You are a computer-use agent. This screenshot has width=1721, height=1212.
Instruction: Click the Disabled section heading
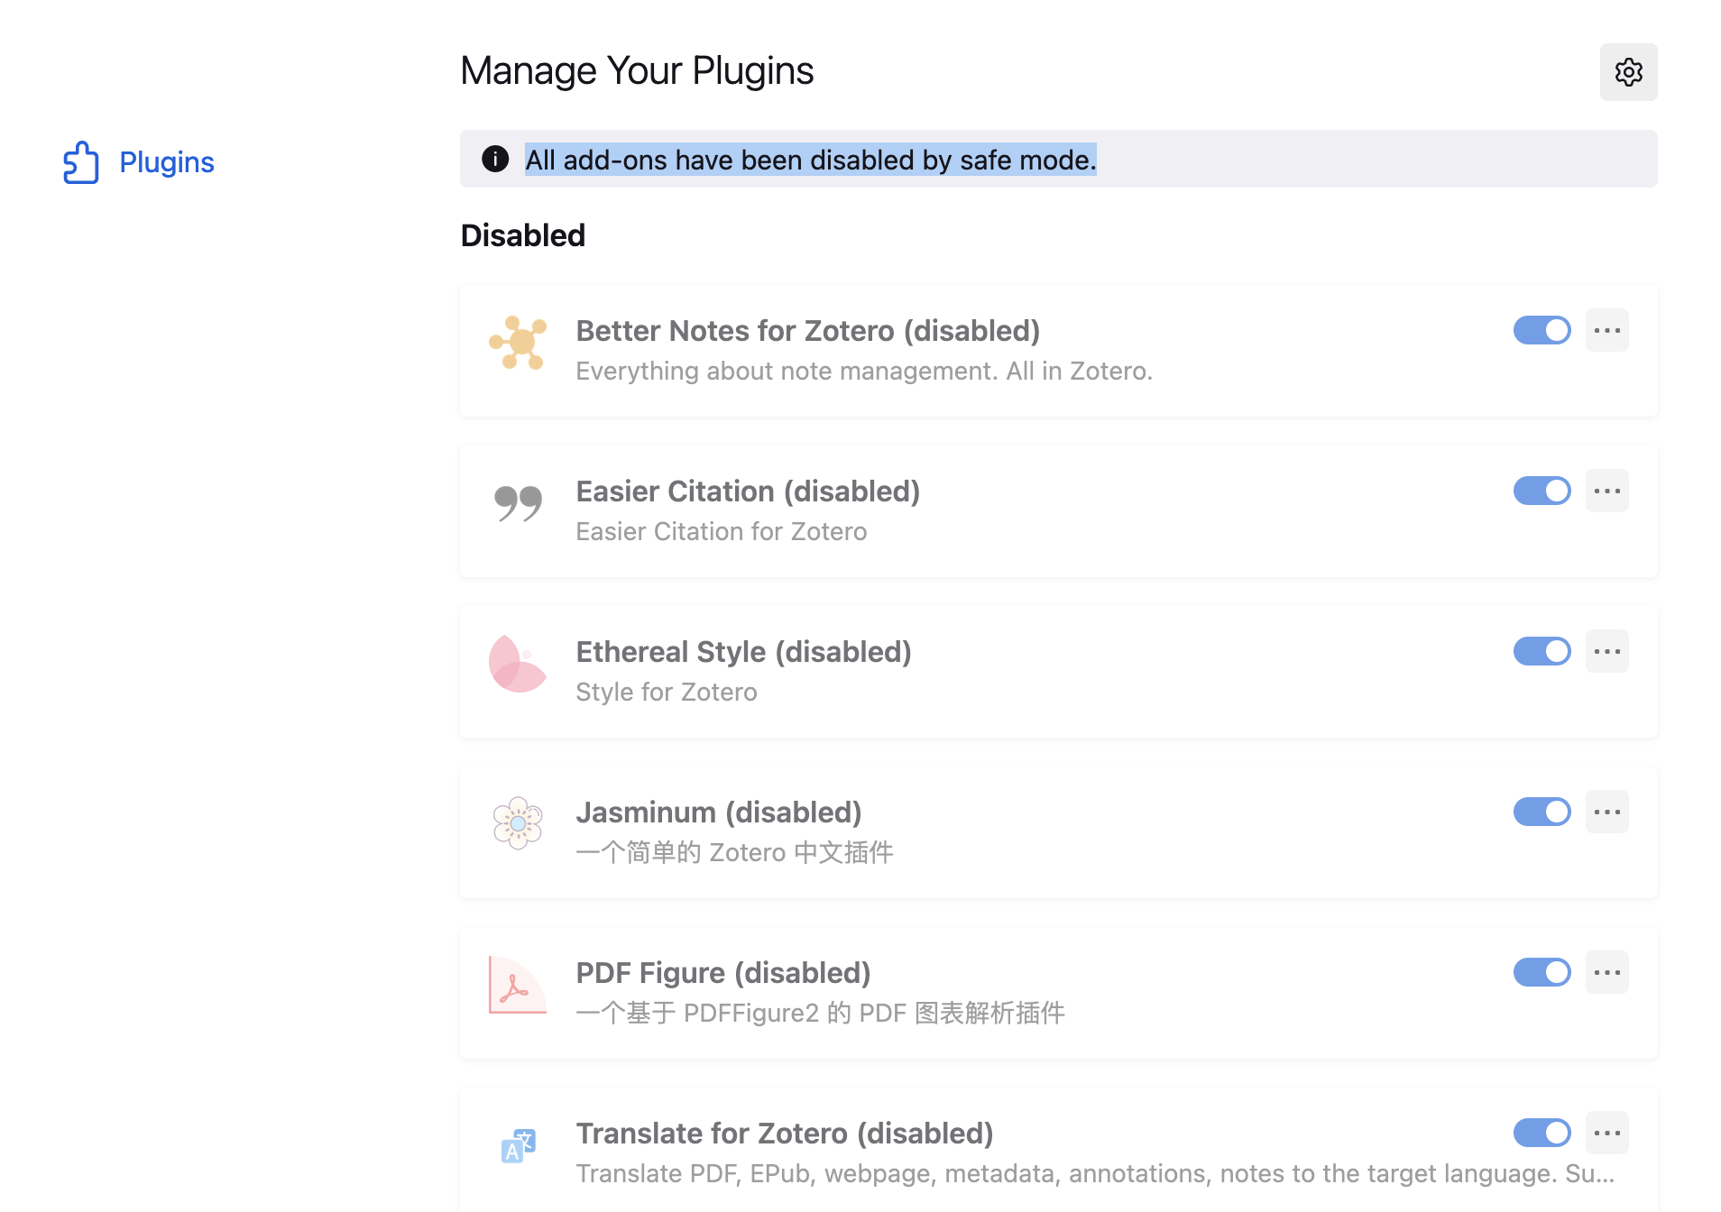point(523,235)
